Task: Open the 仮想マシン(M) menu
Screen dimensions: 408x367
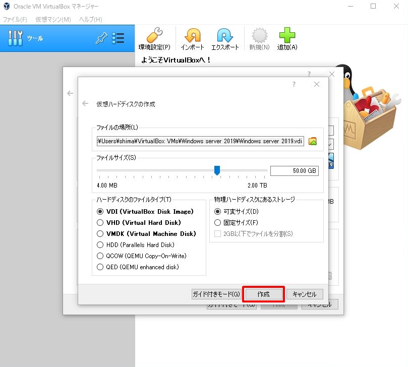Action: coord(53,20)
